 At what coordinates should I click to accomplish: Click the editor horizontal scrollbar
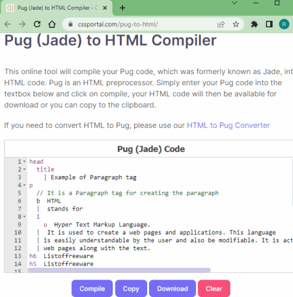point(119,270)
